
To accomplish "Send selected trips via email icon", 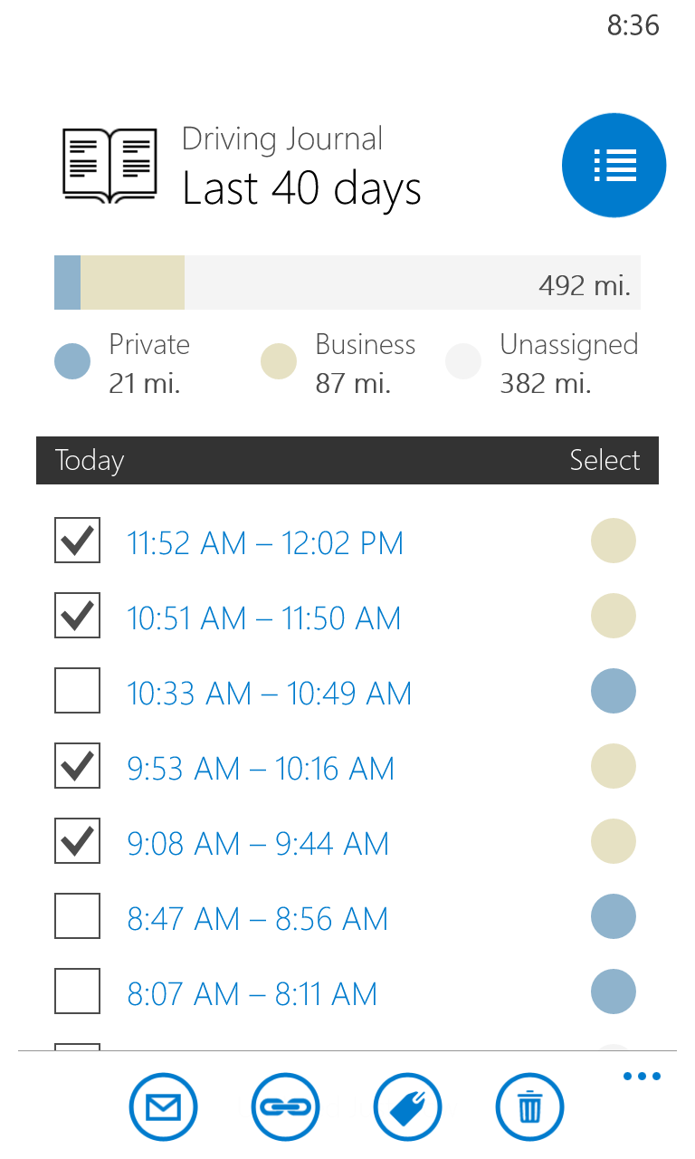I will click(163, 1106).
